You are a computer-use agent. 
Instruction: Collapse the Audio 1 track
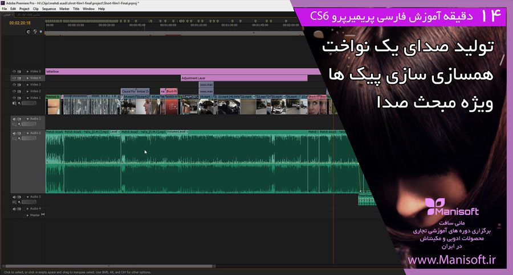click(x=27, y=119)
